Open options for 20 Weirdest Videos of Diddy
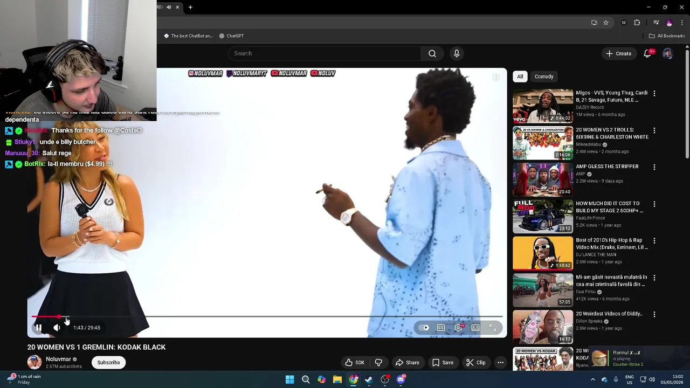Screen dimensions: 690x388 [x=654, y=314]
